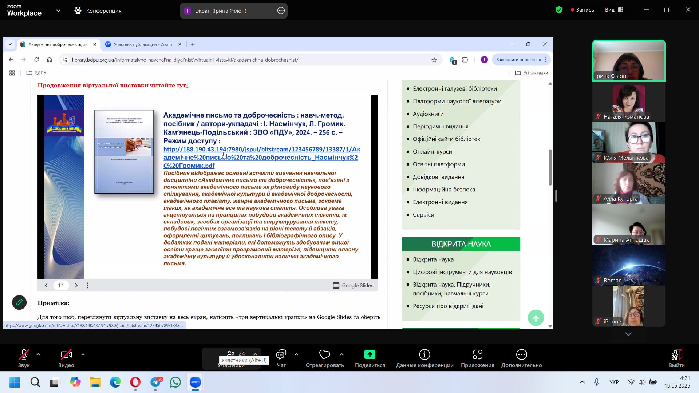The width and height of the screenshot is (699, 393).
Task: Expand audio options arrow beside Звук
Action: (x=38, y=354)
